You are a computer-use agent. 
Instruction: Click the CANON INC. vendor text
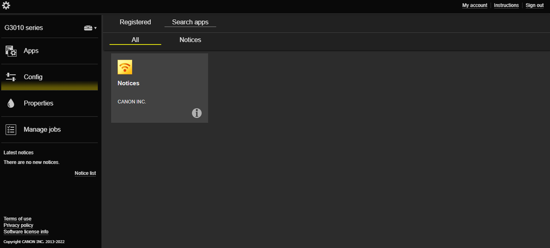point(132,102)
